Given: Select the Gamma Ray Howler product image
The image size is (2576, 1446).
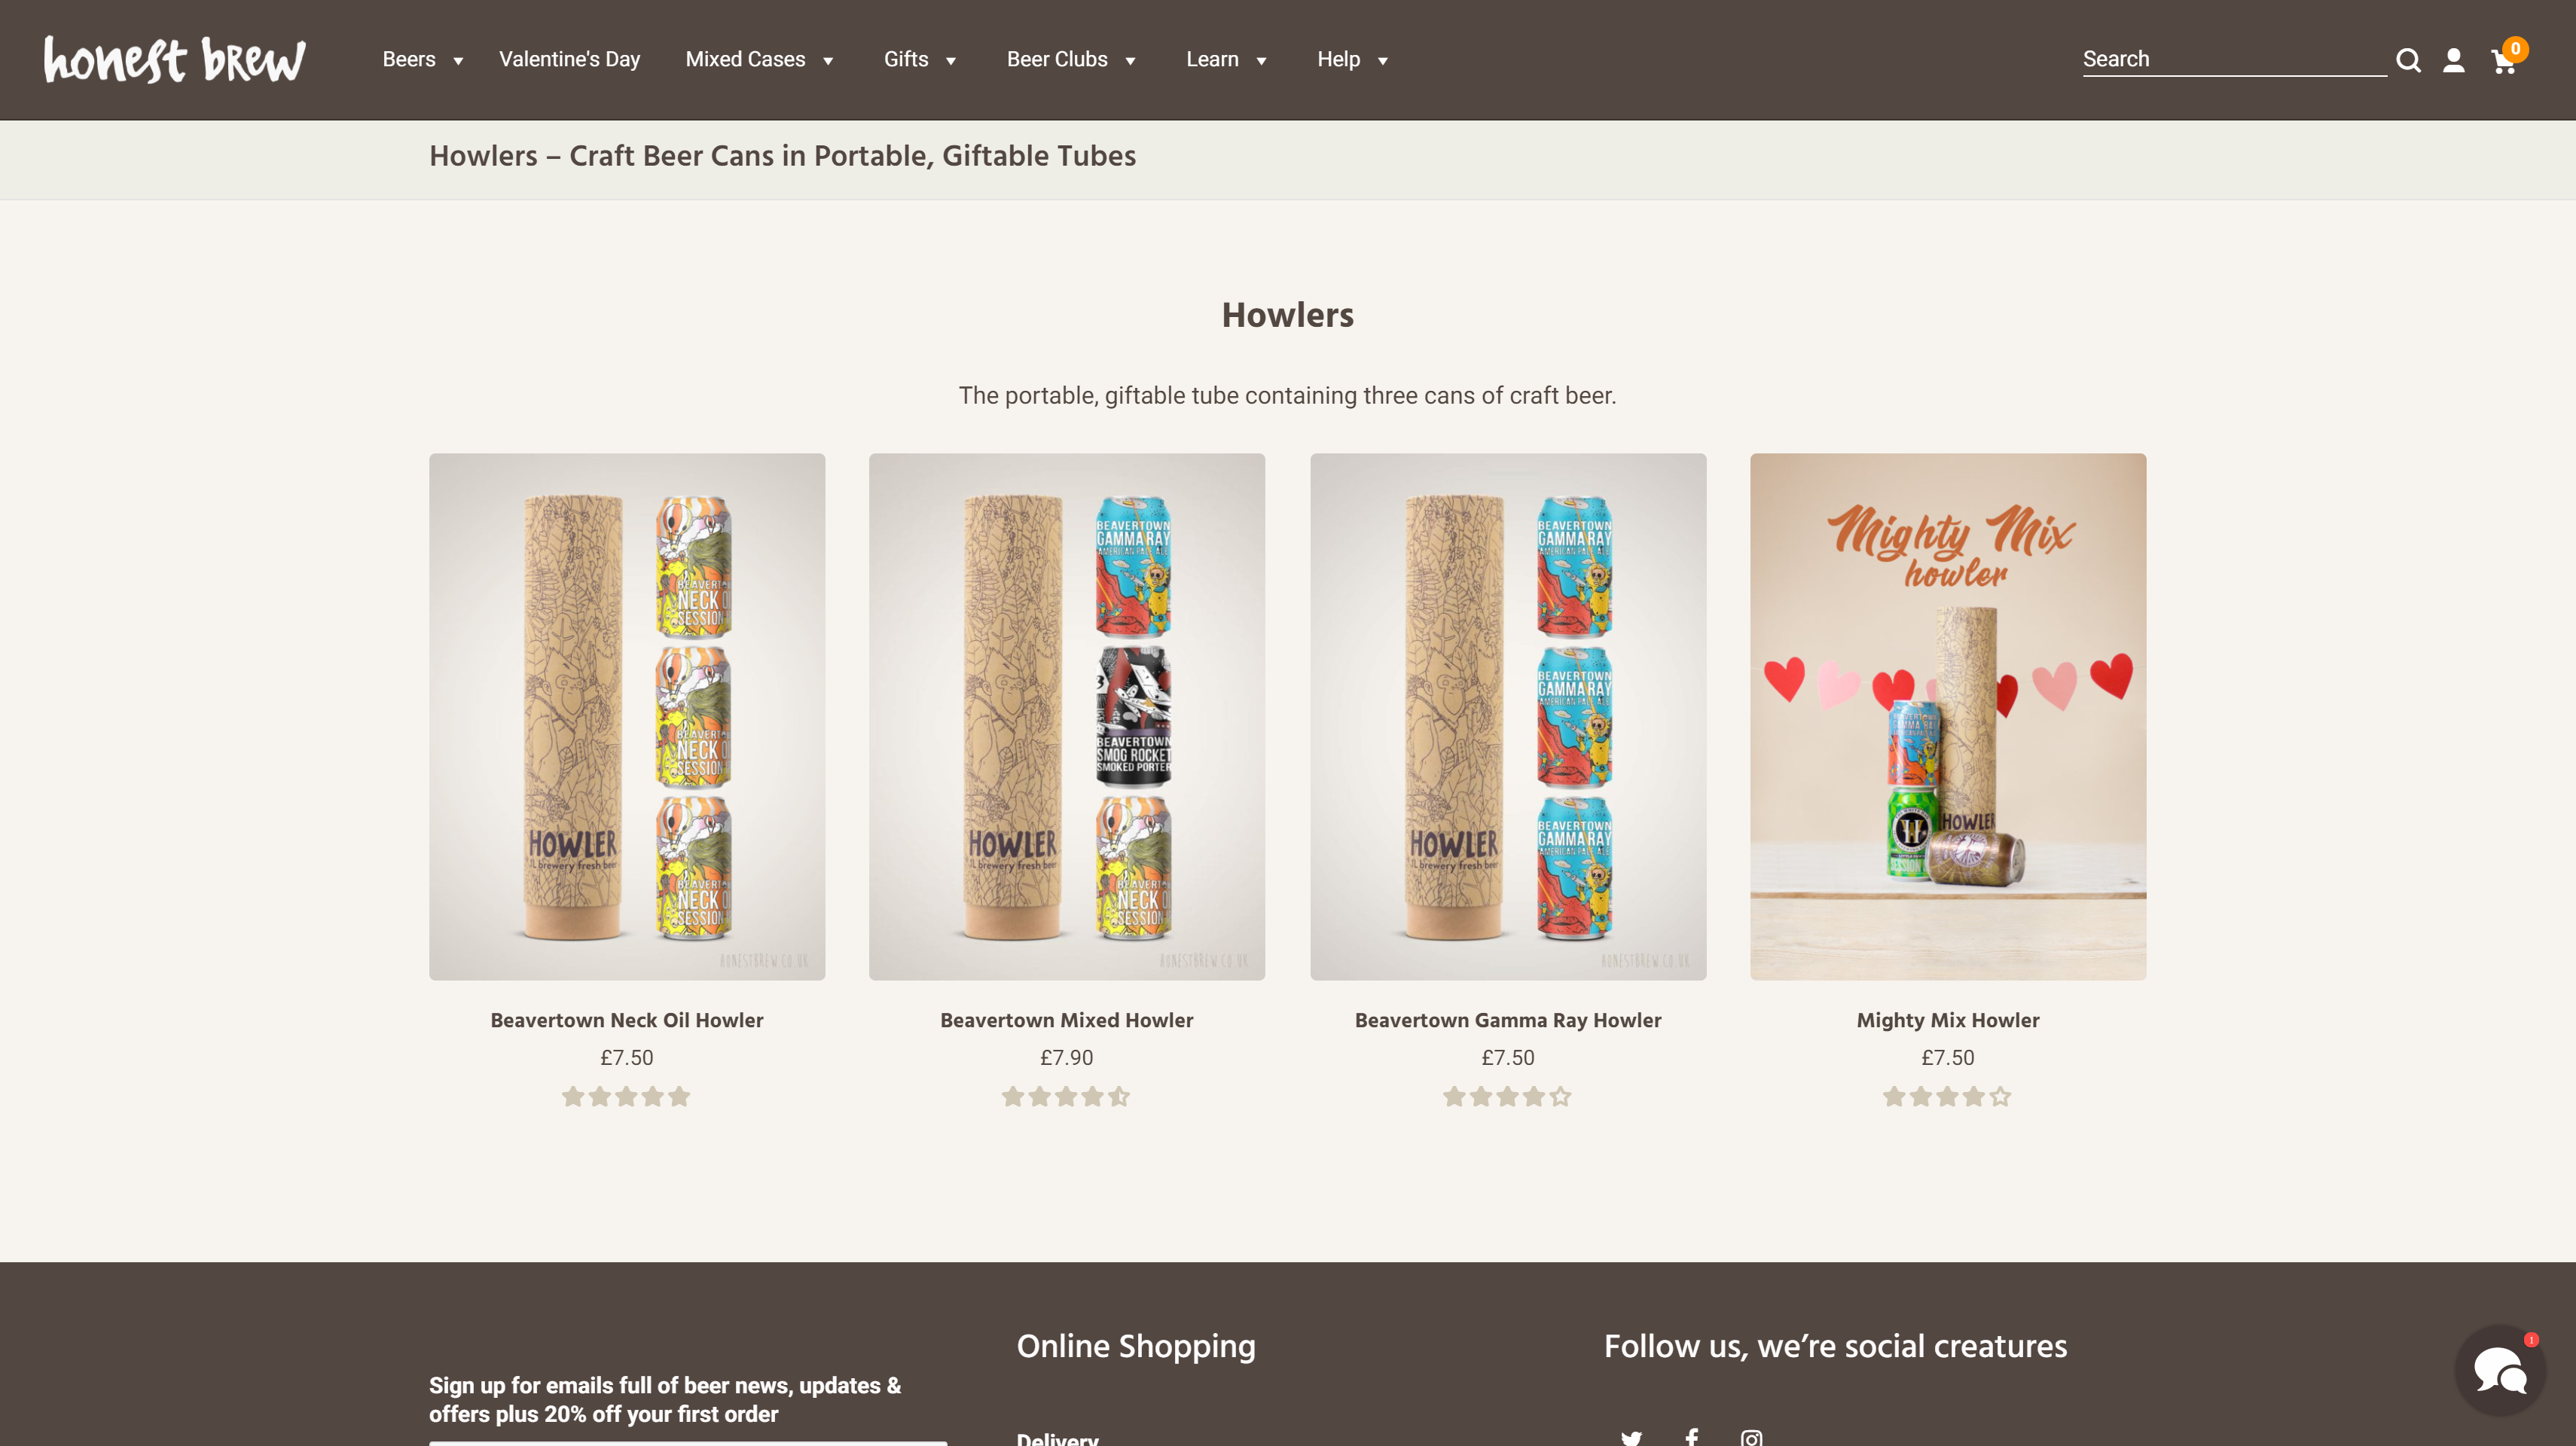Looking at the screenshot, I should point(1508,716).
